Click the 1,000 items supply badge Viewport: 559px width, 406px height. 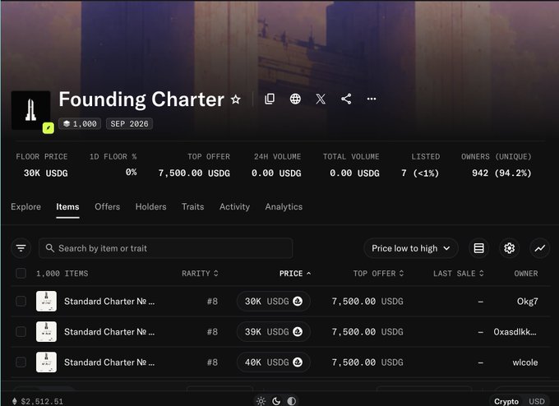80,123
